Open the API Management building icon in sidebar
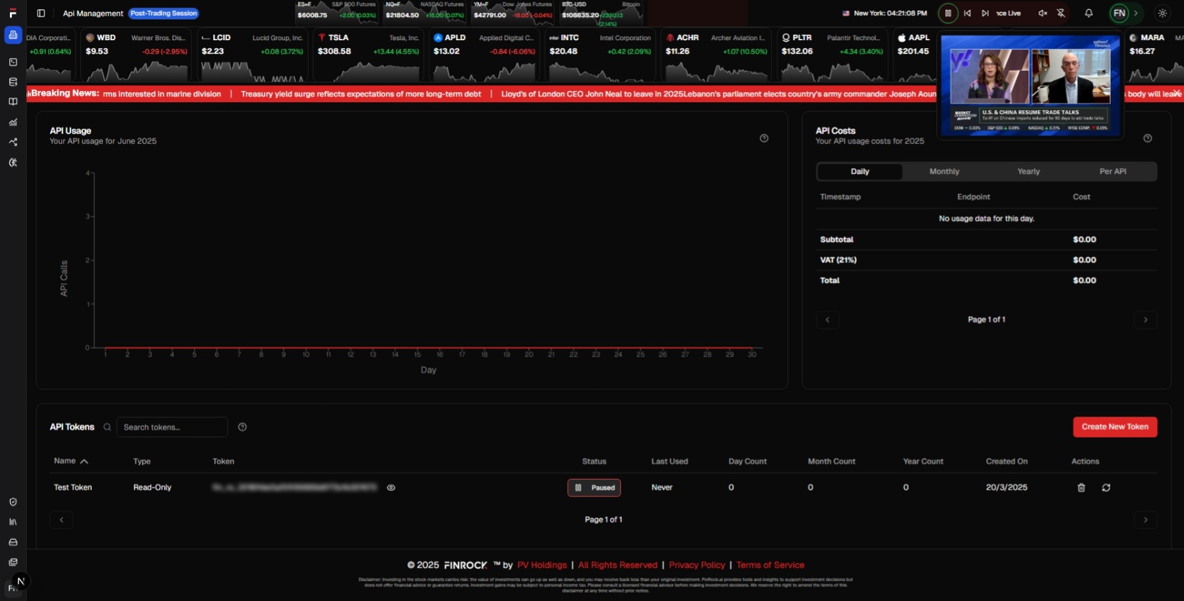1184x601 pixels. click(x=13, y=35)
